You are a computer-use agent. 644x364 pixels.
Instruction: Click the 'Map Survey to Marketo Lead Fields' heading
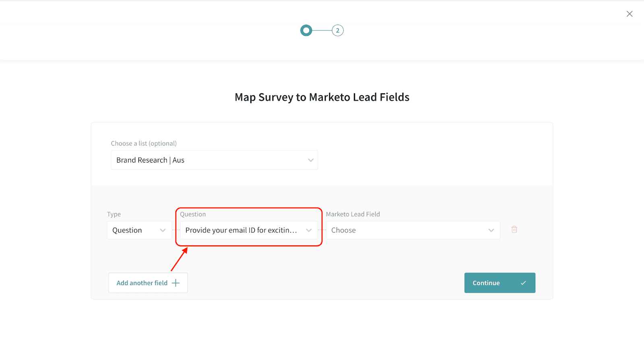coord(322,97)
